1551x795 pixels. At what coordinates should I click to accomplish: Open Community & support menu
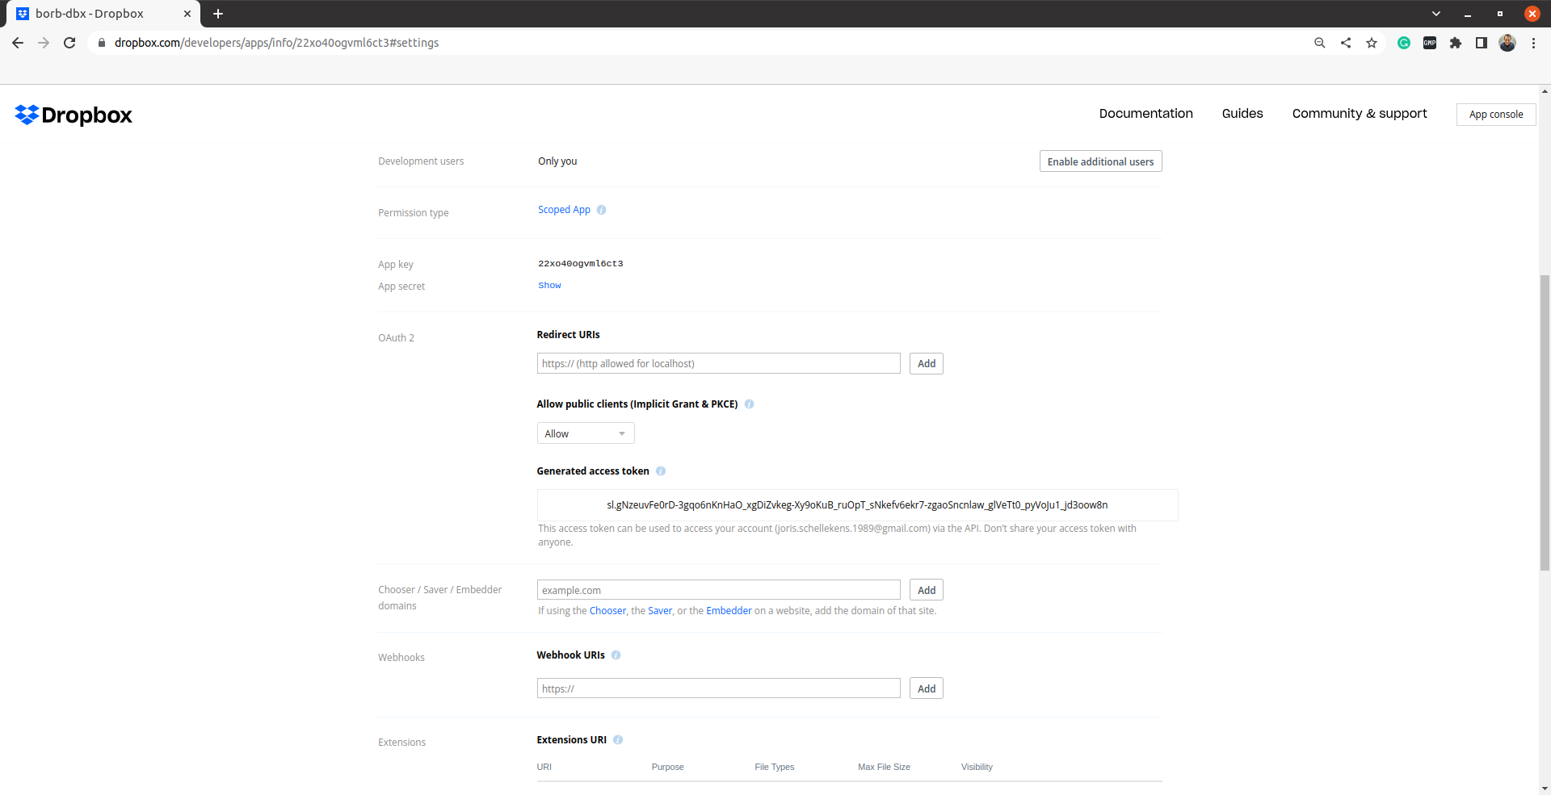1360,114
